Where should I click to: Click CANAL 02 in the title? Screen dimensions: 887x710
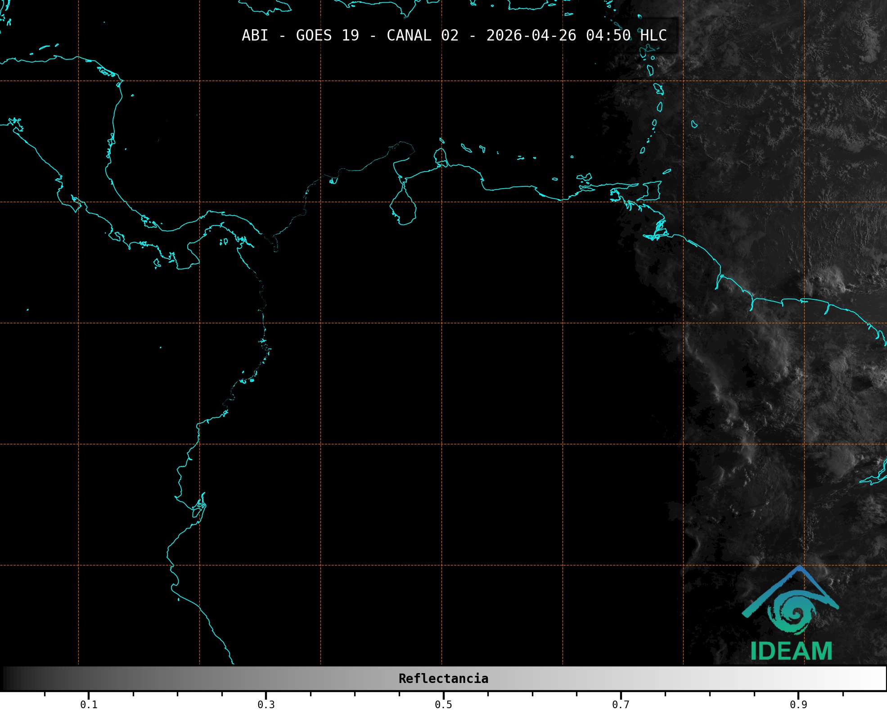click(x=422, y=36)
